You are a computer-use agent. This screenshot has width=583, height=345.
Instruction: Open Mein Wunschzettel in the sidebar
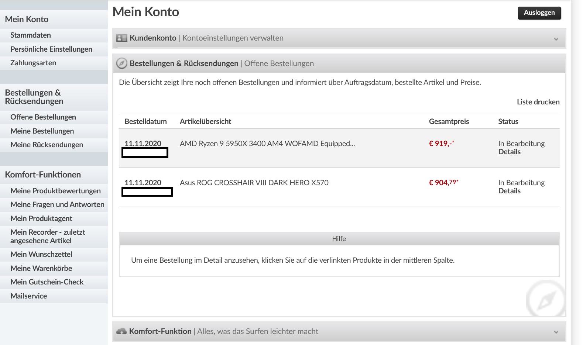pos(41,254)
